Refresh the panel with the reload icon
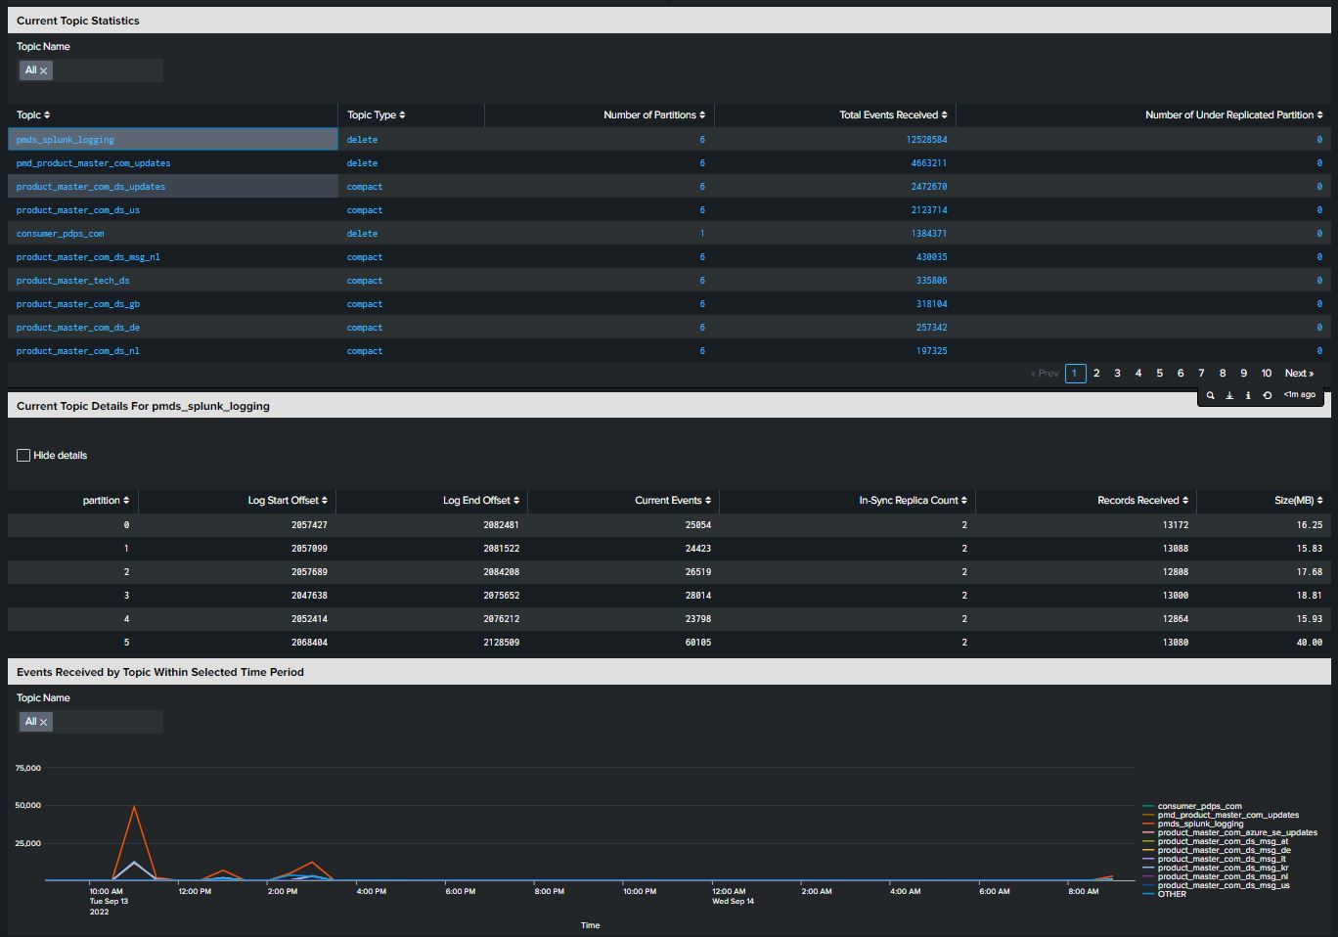The height and width of the screenshot is (937, 1338). pyautogui.click(x=1268, y=395)
